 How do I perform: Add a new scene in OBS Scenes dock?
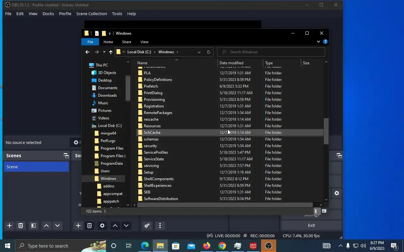coord(9,226)
